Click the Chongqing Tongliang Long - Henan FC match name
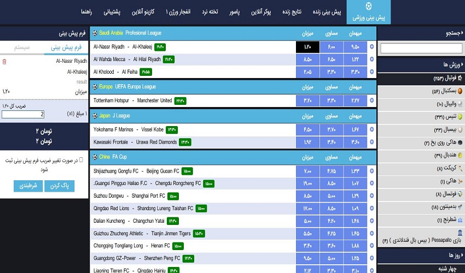465x273 pixels. [132, 246]
